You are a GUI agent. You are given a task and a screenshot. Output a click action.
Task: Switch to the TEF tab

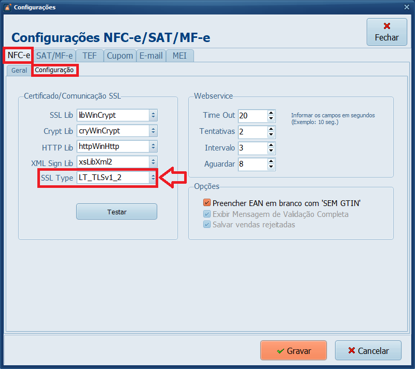[x=89, y=56]
